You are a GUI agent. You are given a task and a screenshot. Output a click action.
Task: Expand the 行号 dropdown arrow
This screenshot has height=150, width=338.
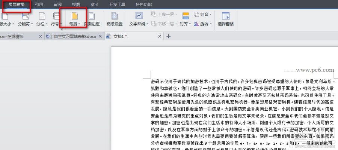(61, 24)
